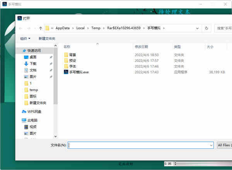Select the 背景 folder
This screenshot has width=232, height=170.
click(70, 55)
